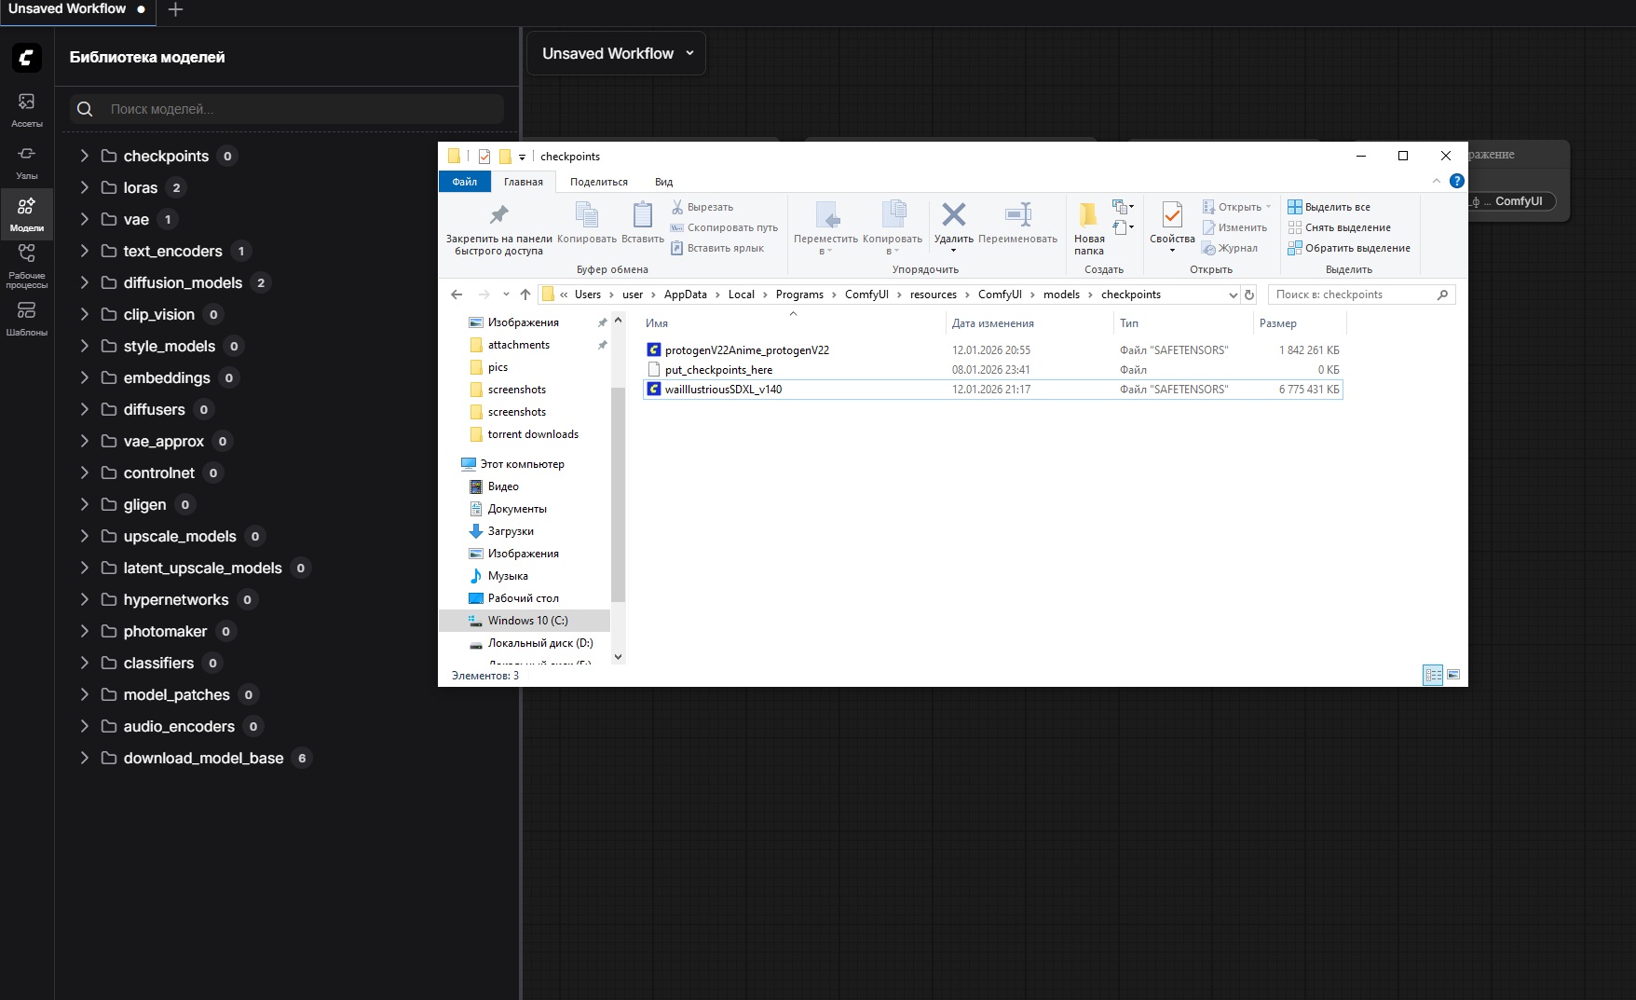1636x1000 pixels.
Task: Switch to the Share ribbon tab
Action: pyautogui.click(x=598, y=182)
